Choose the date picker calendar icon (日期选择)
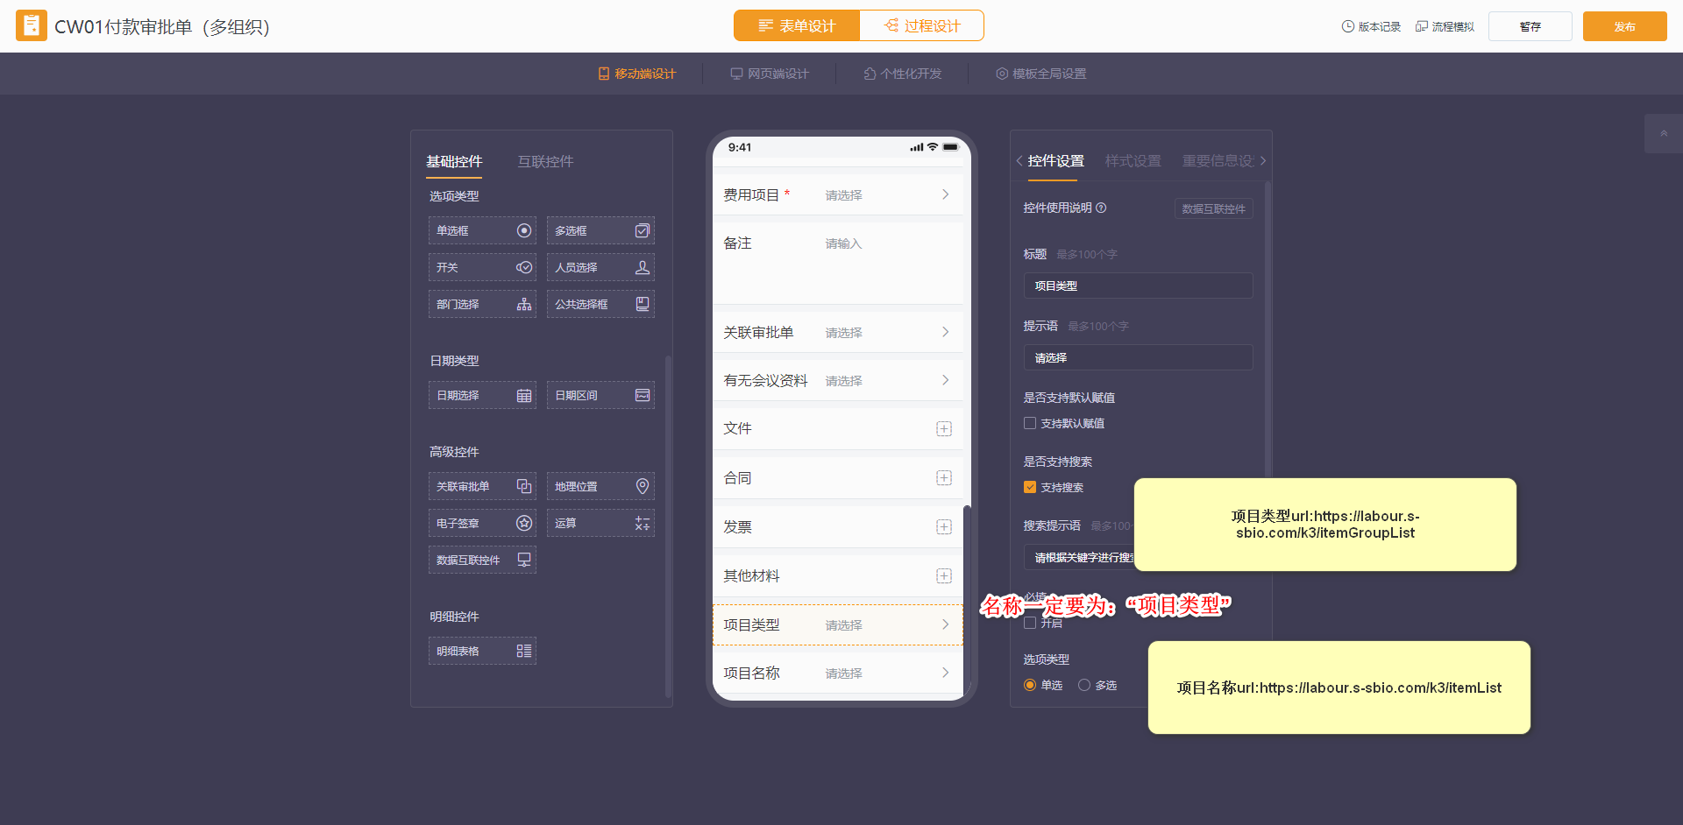The width and height of the screenshot is (1683, 825). 523,396
